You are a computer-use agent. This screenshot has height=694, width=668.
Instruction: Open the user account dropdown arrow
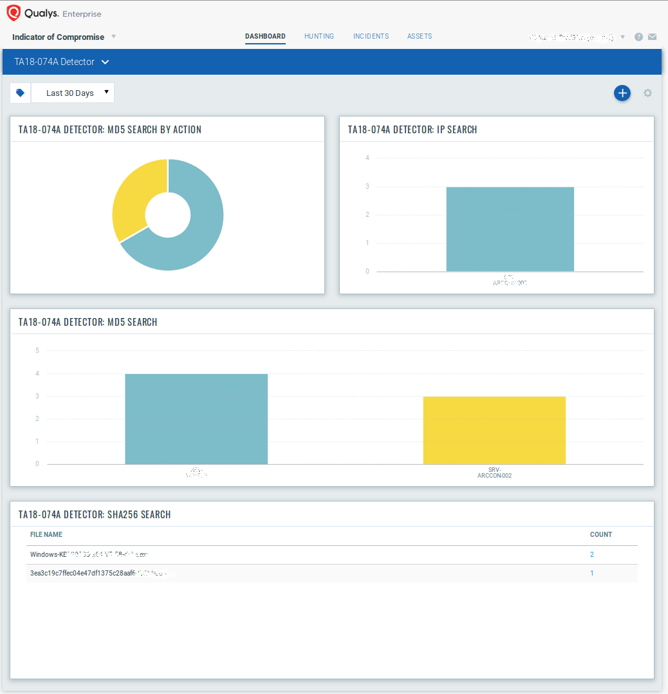pyautogui.click(x=622, y=37)
